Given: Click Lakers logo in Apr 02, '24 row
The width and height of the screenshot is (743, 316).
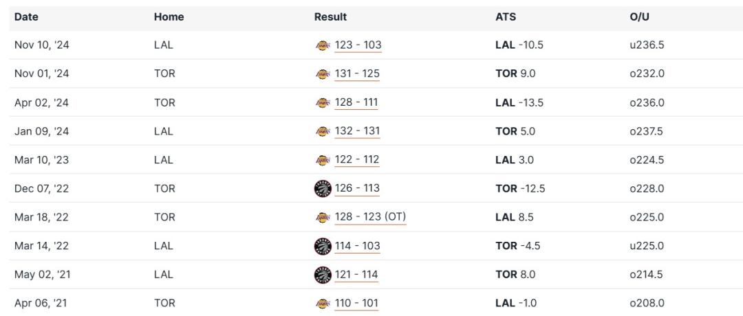Looking at the screenshot, I should (x=322, y=103).
